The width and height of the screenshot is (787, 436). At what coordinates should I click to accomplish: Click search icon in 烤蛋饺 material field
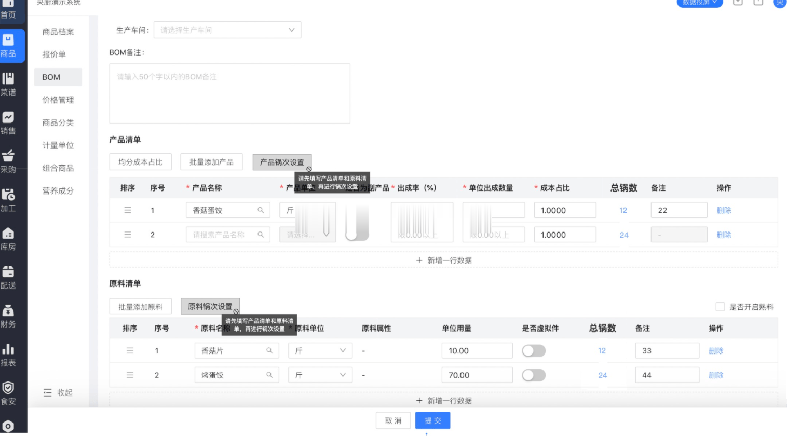pos(269,375)
